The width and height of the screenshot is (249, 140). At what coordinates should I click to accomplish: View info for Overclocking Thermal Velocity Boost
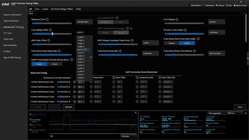[72, 59]
